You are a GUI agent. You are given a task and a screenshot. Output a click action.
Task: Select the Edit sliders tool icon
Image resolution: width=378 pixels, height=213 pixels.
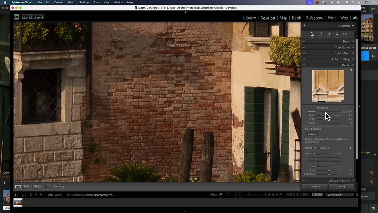312,34
